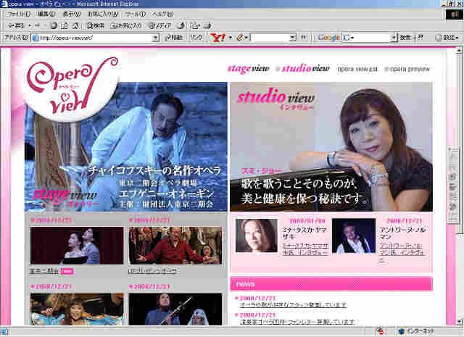
Task: Click the Google toolbar 検索 button
Action: [x=405, y=38]
